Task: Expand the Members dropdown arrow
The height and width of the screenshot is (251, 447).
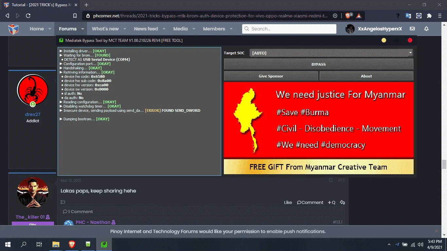Action: click(231, 29)
